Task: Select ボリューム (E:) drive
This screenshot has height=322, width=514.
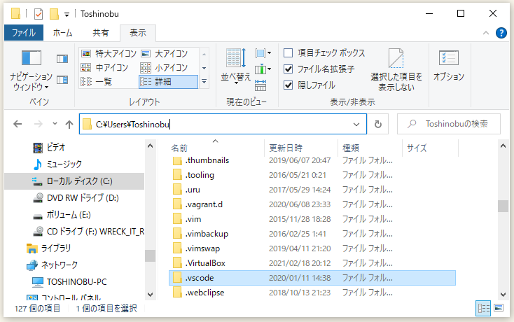Action: (62, 215)
